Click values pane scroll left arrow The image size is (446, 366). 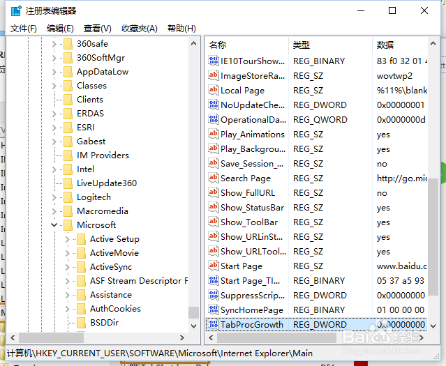point(211,337)
